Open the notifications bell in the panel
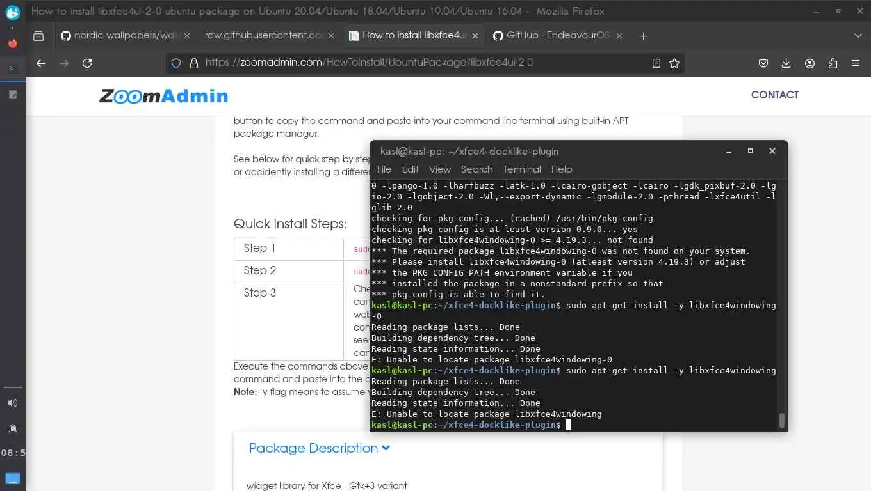The image size is (871, 491). pos(13,428)
